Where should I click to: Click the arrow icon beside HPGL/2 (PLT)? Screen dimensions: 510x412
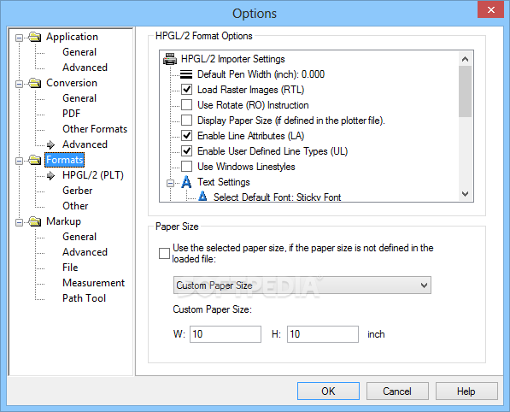click(50, 176)
